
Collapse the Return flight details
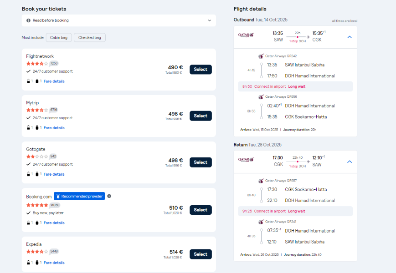[350, 162]
